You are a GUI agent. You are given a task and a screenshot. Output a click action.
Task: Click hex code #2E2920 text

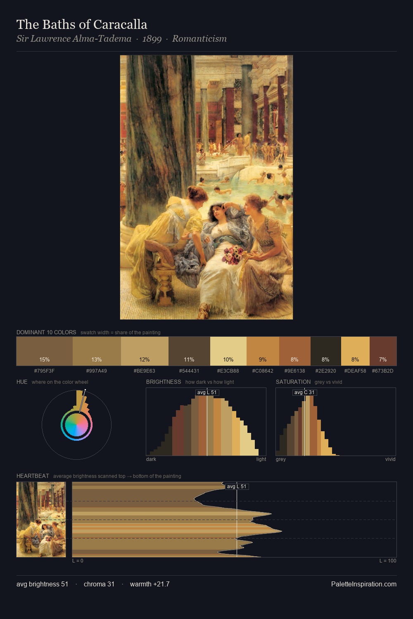point(325,371)
